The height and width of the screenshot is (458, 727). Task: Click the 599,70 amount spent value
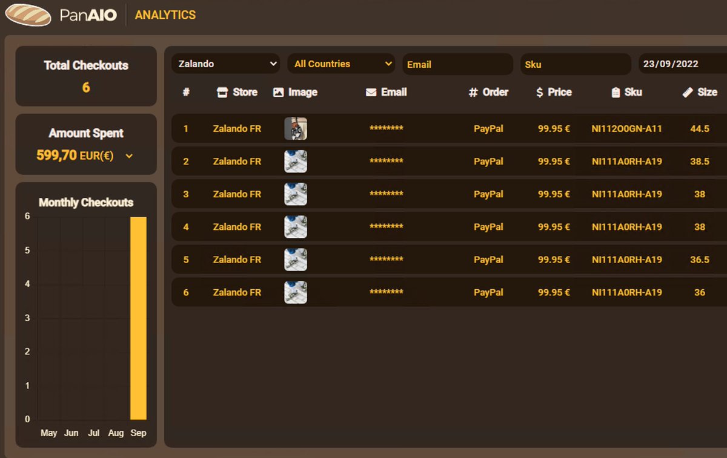56,155
